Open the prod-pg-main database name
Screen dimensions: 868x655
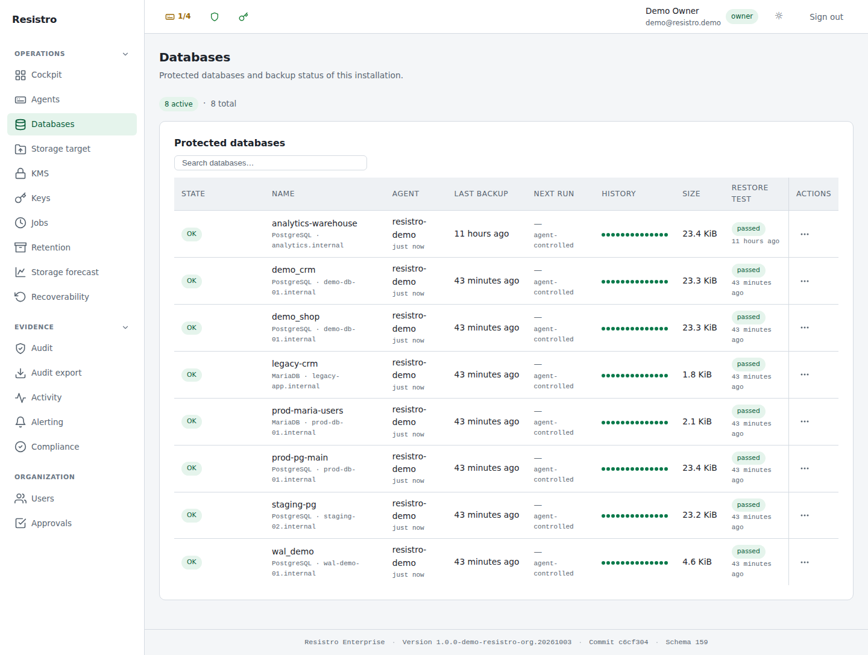pos(300,458)
